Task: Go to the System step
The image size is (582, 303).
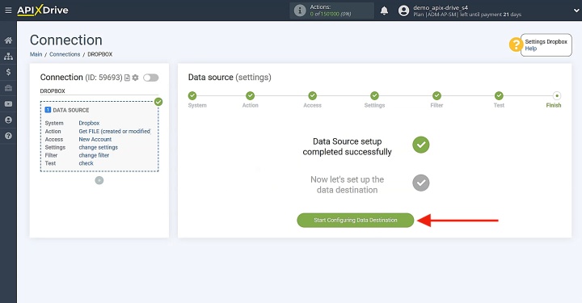Action: tap(192, 95)
